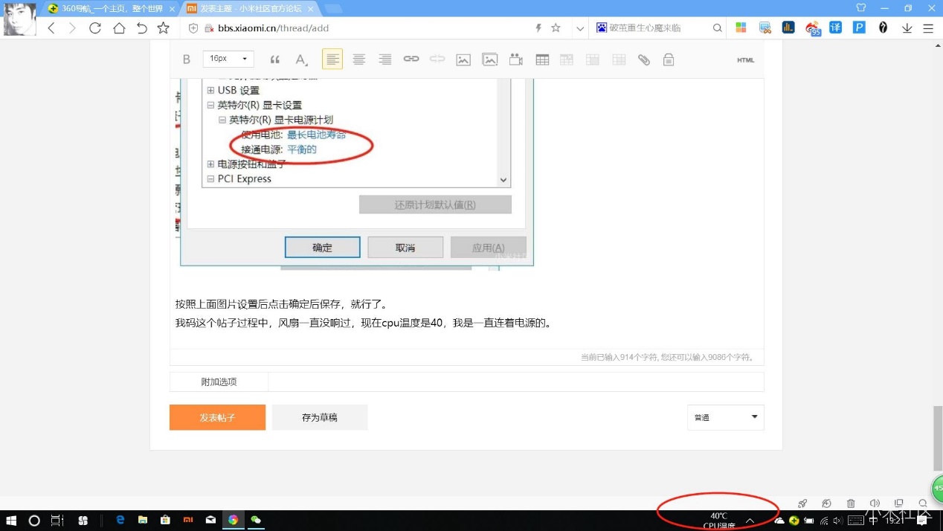Remove link with the unlink icon
Viewport: 943px width, 531px height.
point(437,59)
